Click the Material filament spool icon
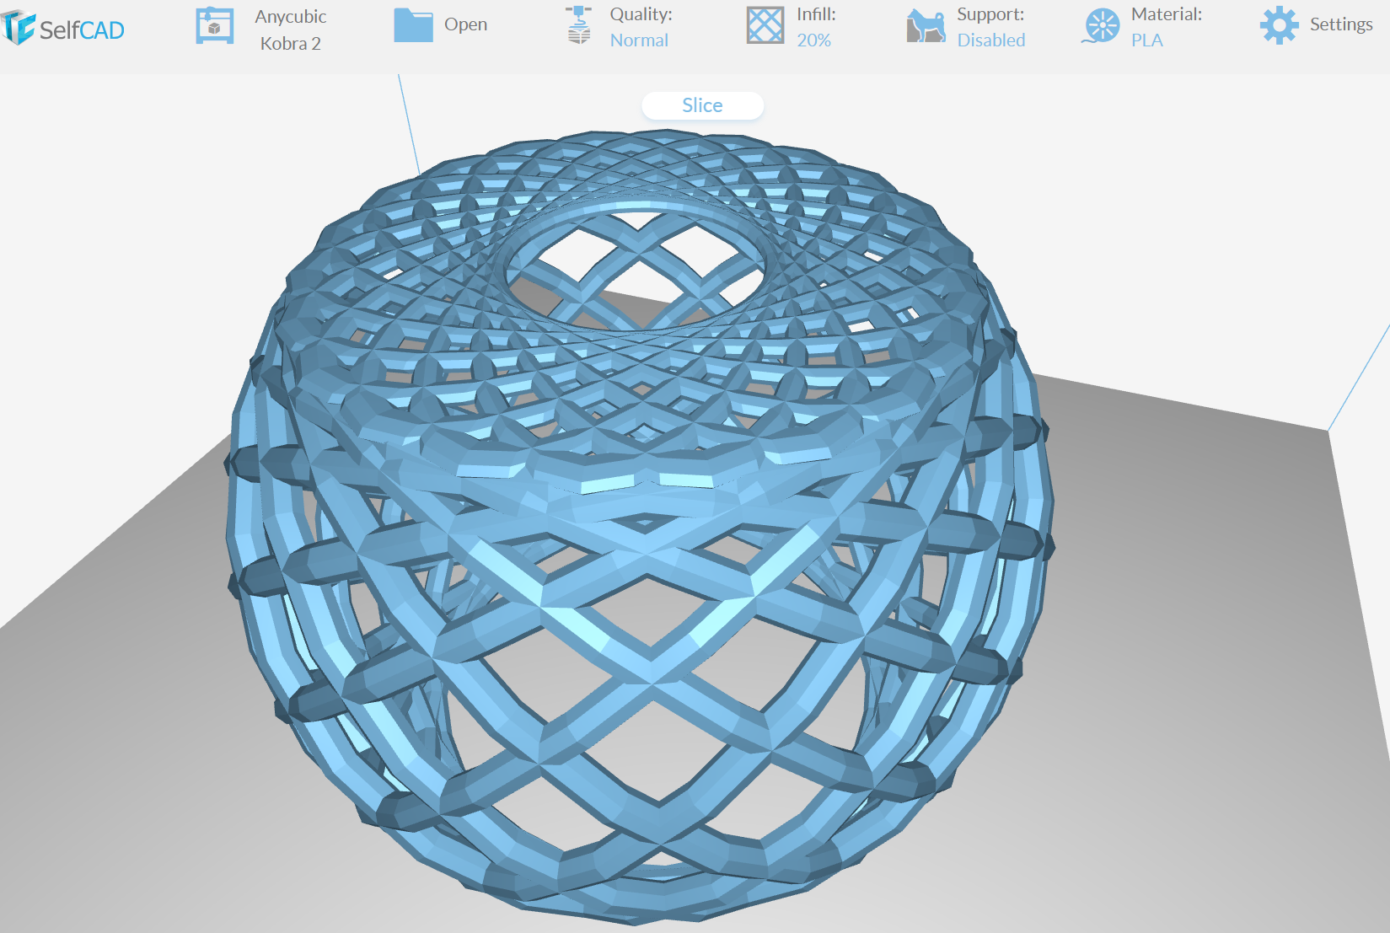 1101,26
